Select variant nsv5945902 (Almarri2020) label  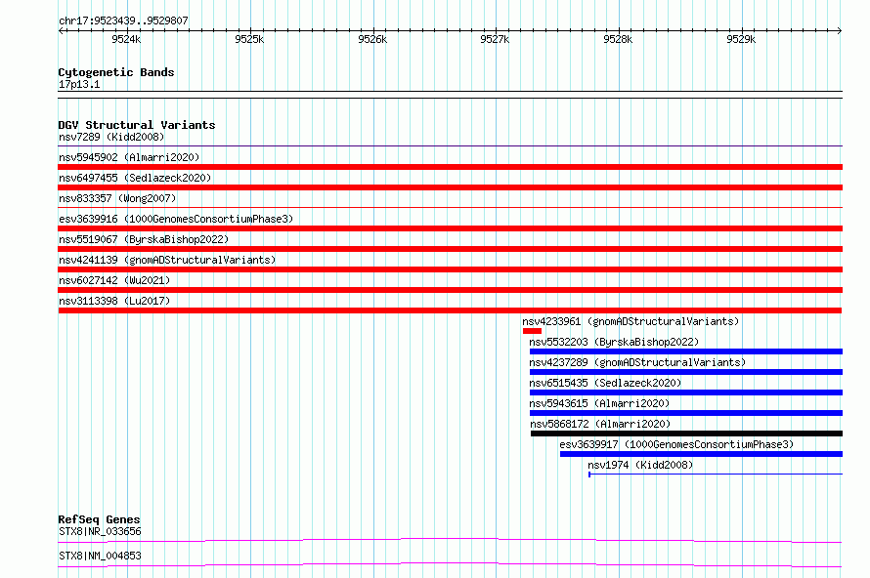(x=129, y=157)
